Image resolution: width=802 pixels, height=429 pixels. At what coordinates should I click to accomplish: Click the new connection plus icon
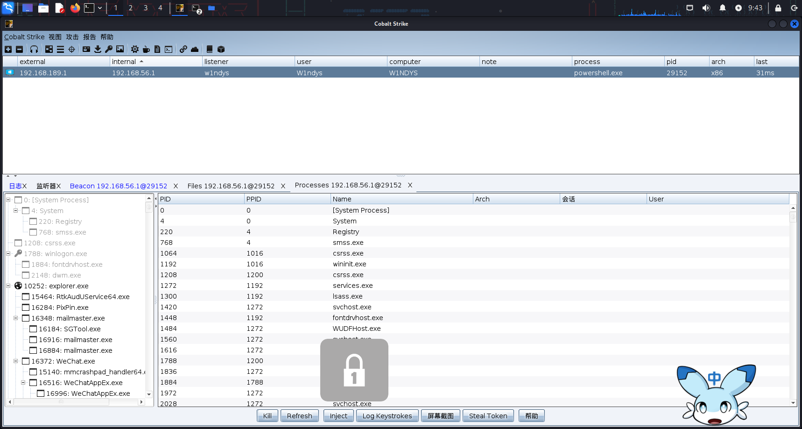(8, 49)
